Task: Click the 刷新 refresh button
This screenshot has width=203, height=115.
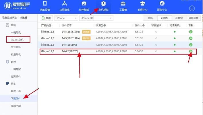Action: click(x=46, y=18)
